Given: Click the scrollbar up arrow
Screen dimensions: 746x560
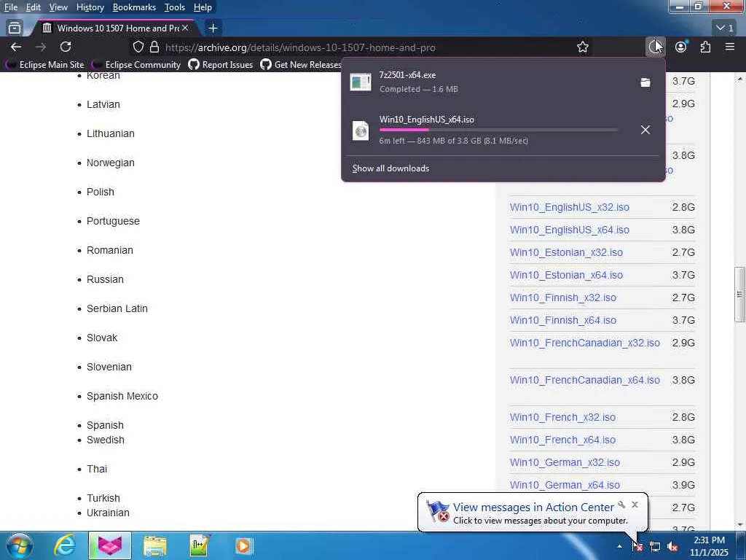Looking at the screenshot, I should pos(740,79).
